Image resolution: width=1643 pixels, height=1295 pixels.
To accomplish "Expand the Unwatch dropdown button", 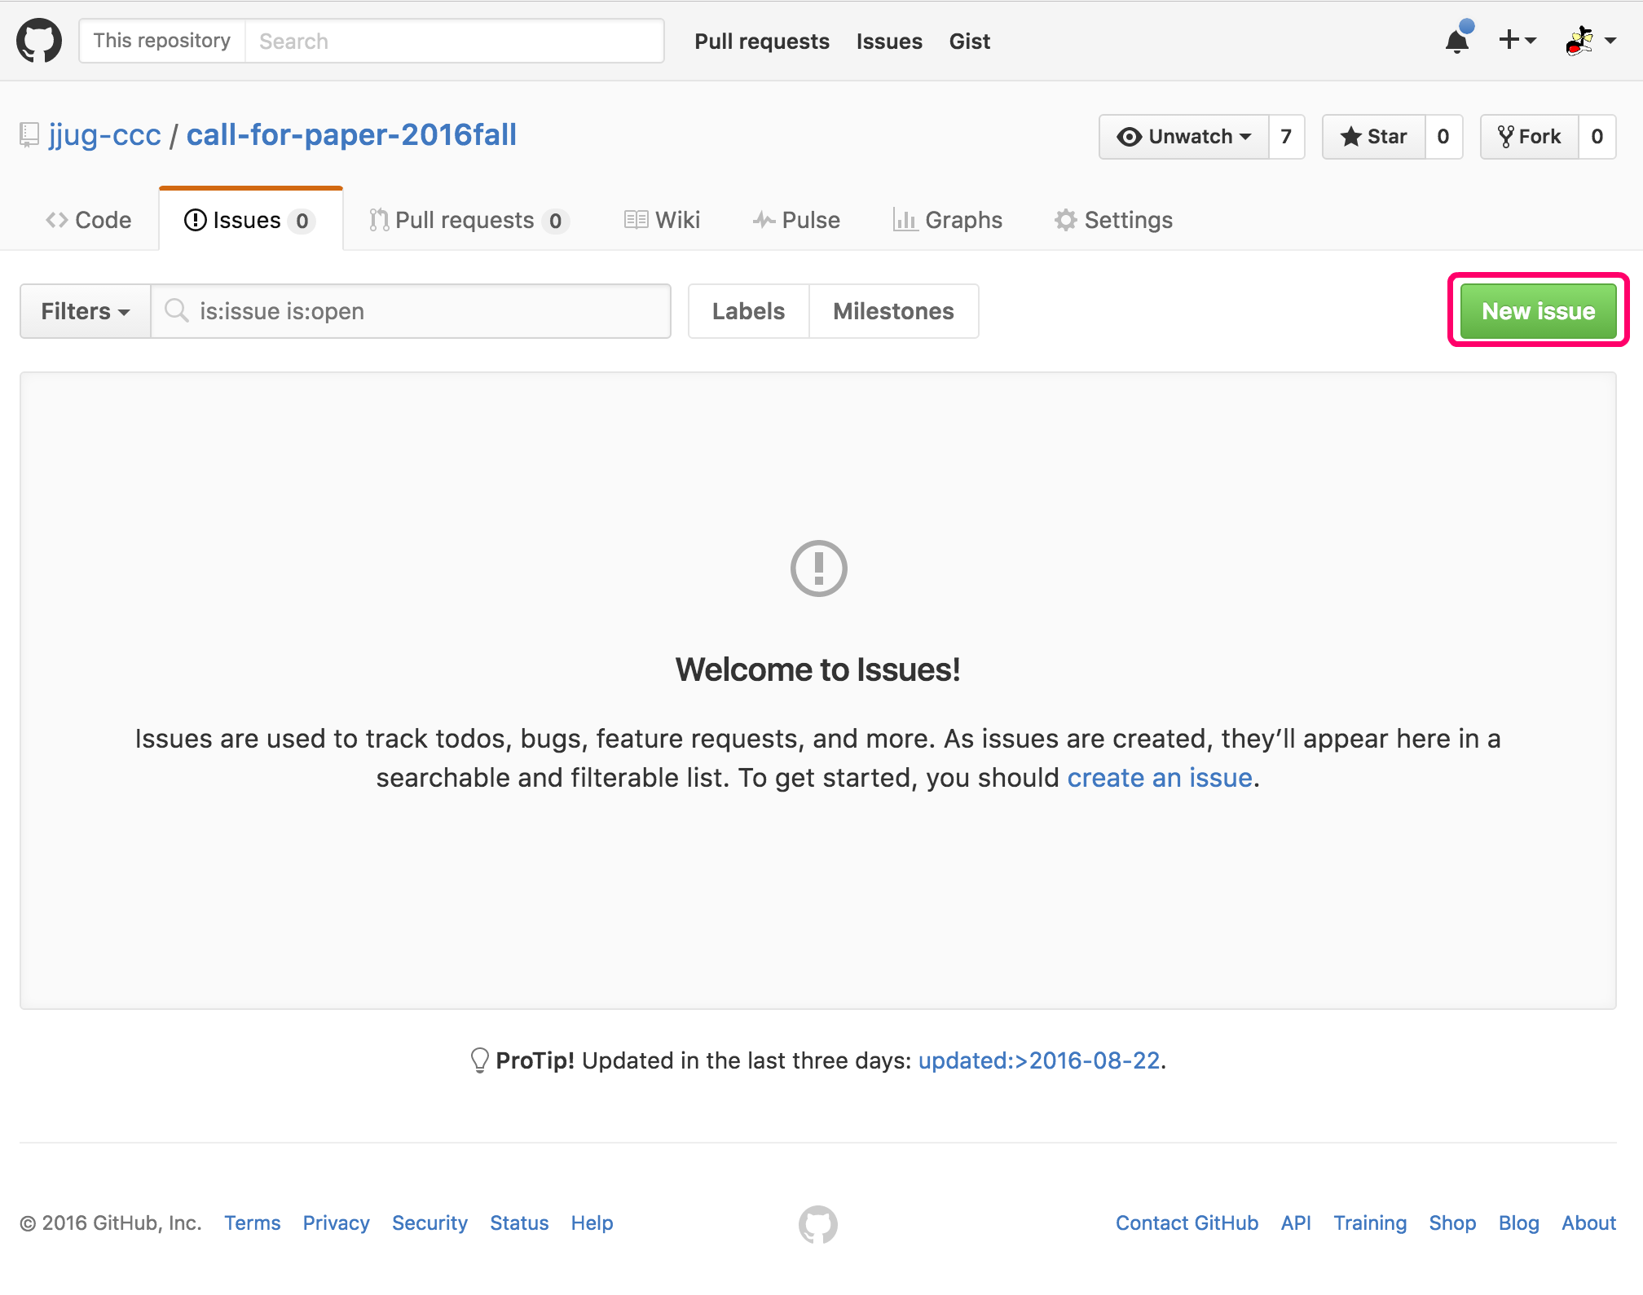I will [x=1183, y=136].
